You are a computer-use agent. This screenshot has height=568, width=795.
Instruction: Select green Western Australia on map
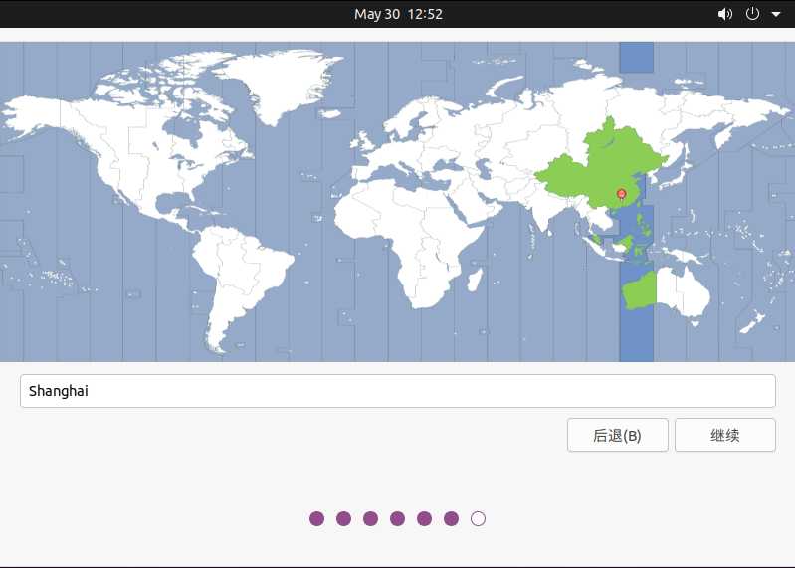(640, 291)
